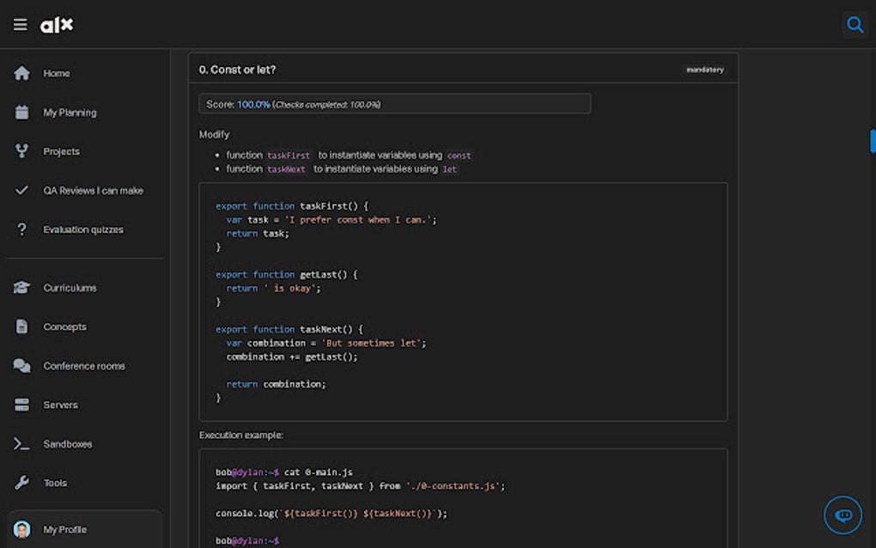Expand the Score details panel
The image size is (876, 548).
(x=393, y=103)
